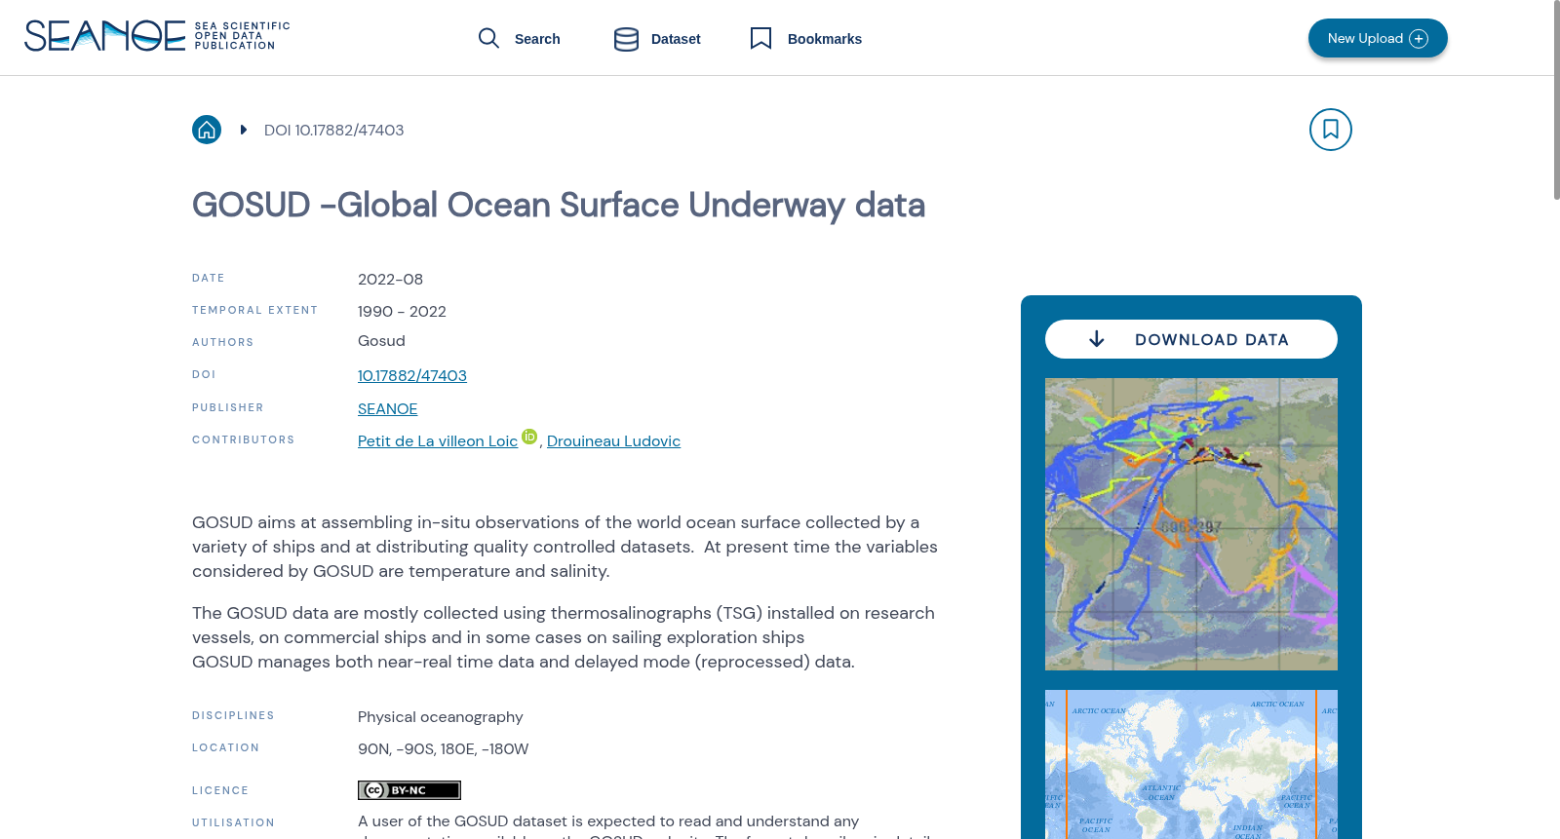Open the world ocean map thumbnail
Viewport: 1560px width, 839px height.
pos(1191,764)
